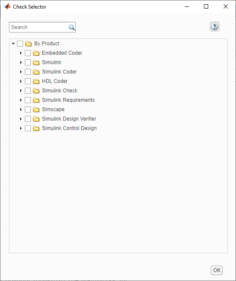The image size is (236, 281).
Task: Select the Simulink Requirements label
Action: (68, 100)
